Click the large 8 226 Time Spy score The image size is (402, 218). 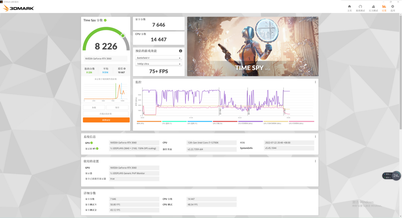click(x=106, y=46)
